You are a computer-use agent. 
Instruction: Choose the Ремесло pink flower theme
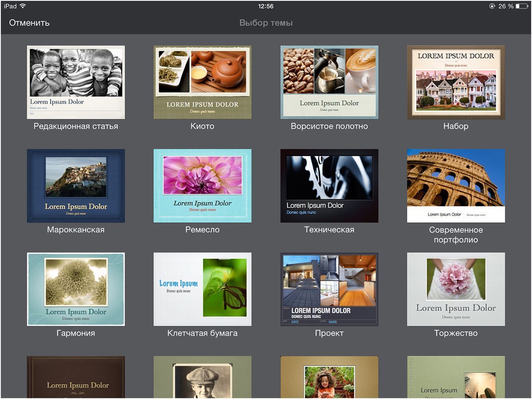202,186
